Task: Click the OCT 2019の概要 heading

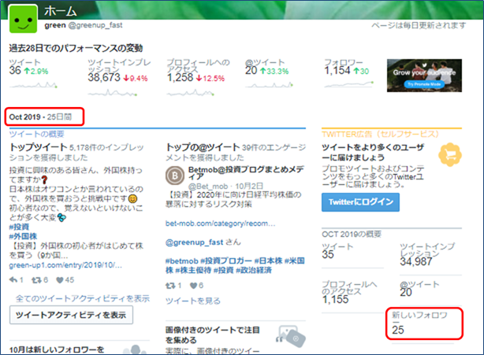Action: (x=352, y=235)
